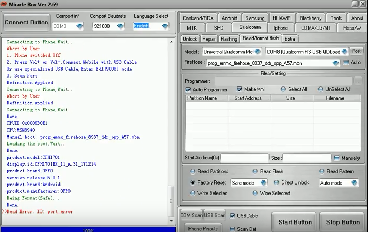Click the Start Address(0x) input field
Image resolution: width=368 pixels, height=232 pixels.
click(245, 158)
